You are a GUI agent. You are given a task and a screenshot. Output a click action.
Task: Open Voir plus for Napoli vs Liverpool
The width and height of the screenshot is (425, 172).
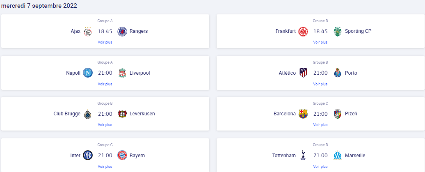[x=105, y=84]
